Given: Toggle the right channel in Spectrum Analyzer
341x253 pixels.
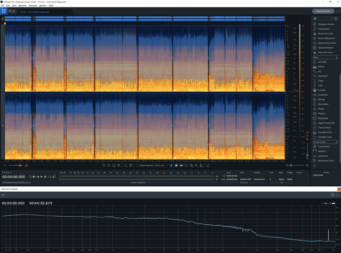Looking at the screenshot, I should tap(332, 203).
